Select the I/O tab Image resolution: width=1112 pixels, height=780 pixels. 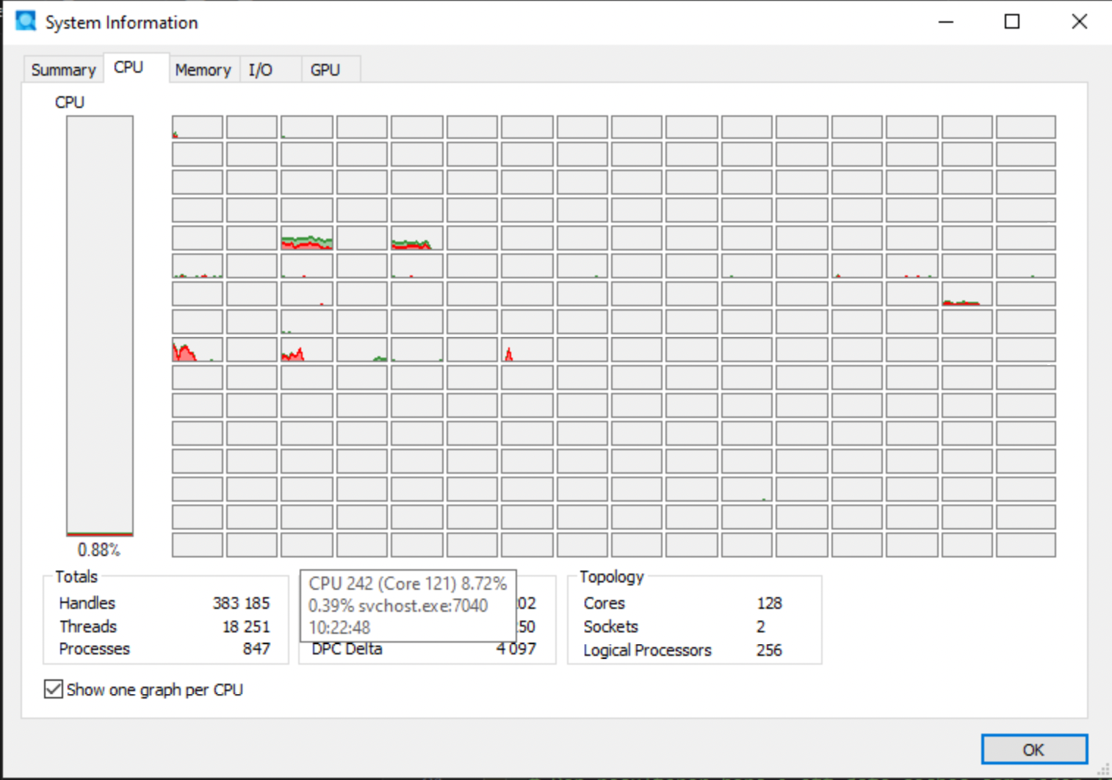[261, 70]
